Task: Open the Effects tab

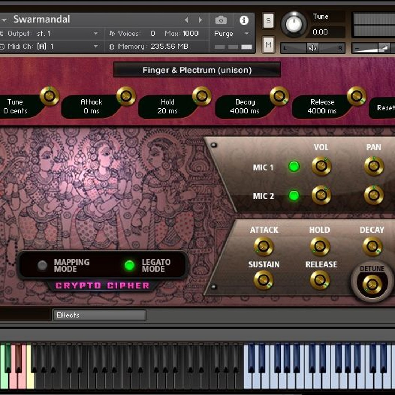Action: click(99, 315)
